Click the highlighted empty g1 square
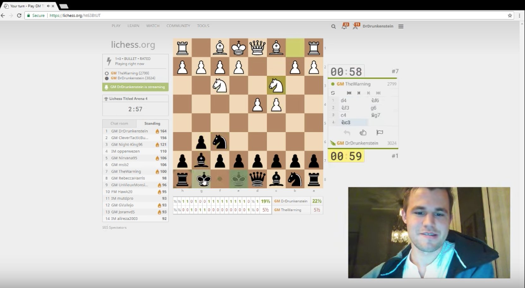525x288 pixels. tap(295, 48)
